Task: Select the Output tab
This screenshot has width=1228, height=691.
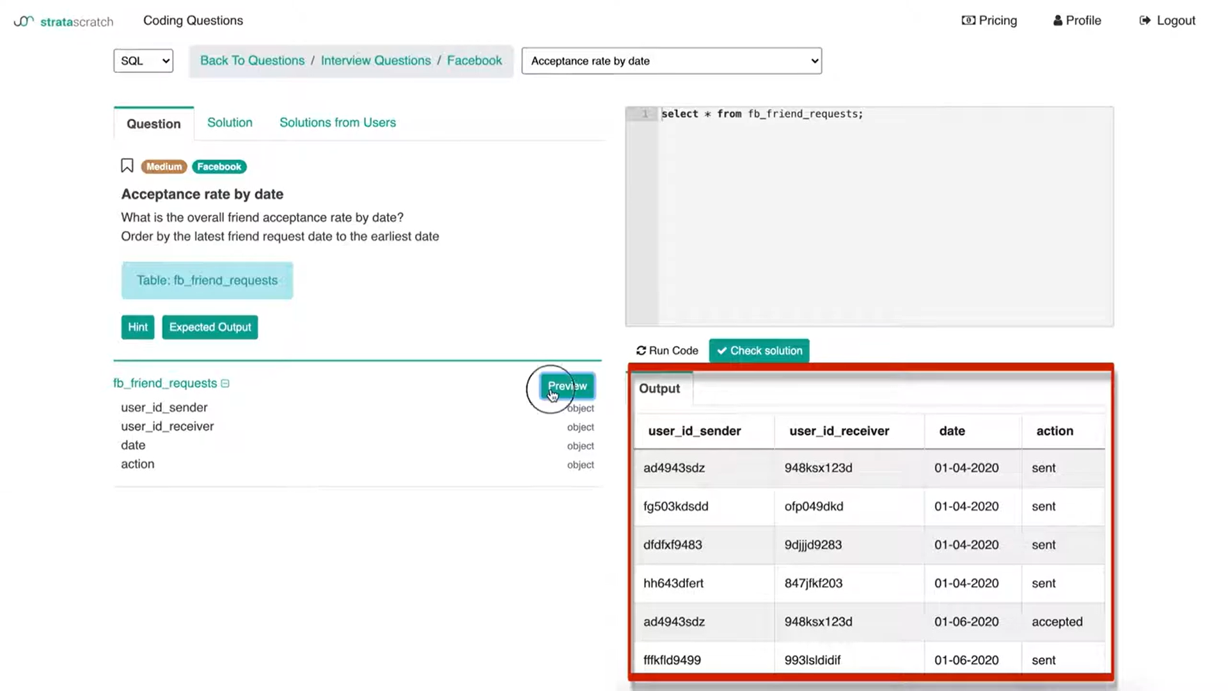Action: click(x=659, y=388)
